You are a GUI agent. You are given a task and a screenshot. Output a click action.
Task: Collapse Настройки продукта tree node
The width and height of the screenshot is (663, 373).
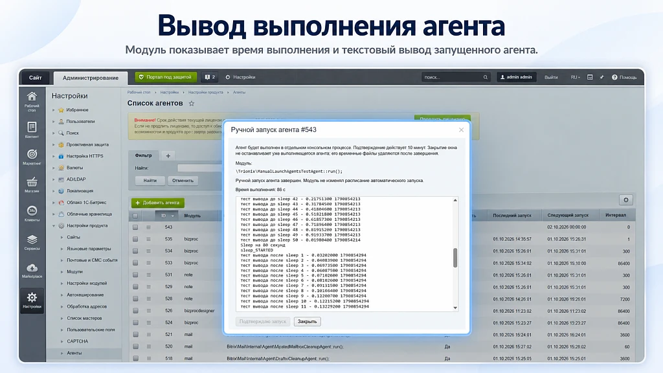point(54,226)
